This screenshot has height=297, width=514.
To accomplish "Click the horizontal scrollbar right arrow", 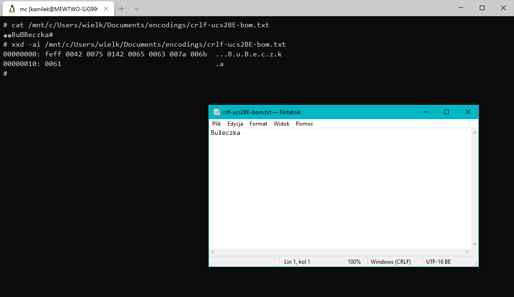I will point(468,252).
